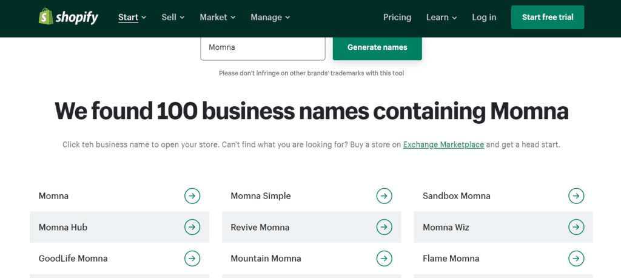Click arrow icon next to Momna
621x278 pixels.
192,195
